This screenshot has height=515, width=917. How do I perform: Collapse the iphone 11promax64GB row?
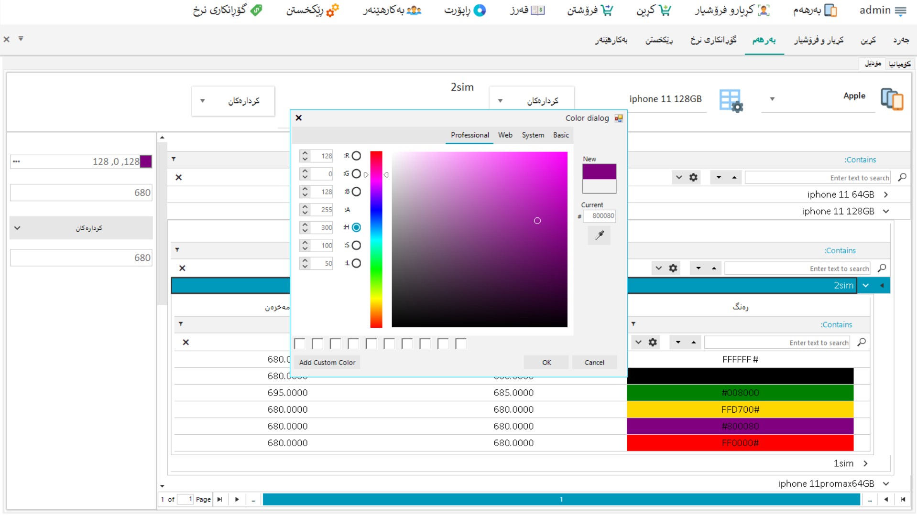pyautogui.click(x=886, y=483)
